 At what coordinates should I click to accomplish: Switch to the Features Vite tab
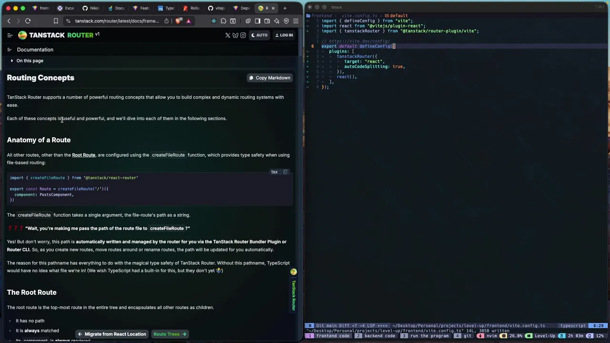pyautogui.click(x=141, y=8)
